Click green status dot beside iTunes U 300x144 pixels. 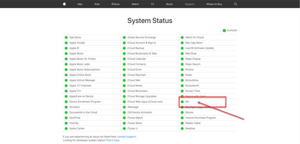pyautogui.click(x=124, y=128)
